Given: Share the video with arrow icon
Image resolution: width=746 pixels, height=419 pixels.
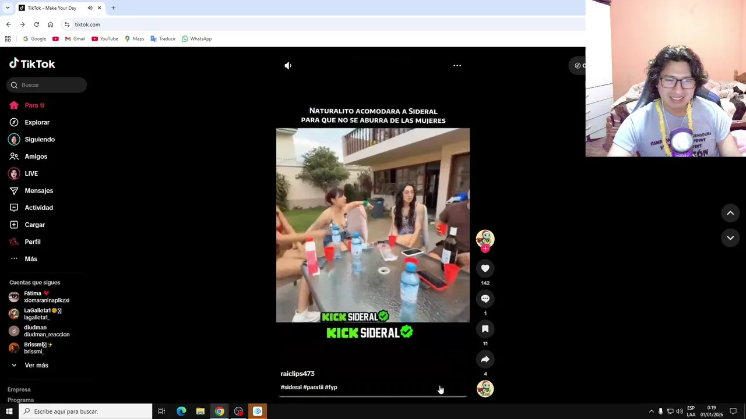Looking at the screenshot, I should [x=485, y=359].
